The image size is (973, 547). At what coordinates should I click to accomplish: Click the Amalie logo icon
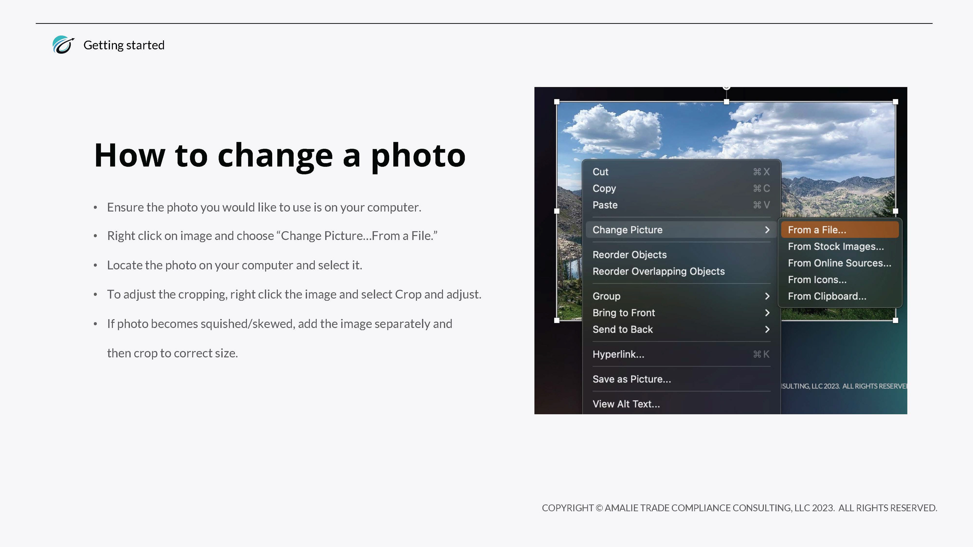[63, 45]
